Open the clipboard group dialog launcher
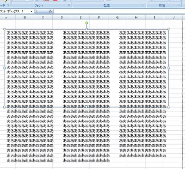 pyautogui.click(x=8, y=6)
